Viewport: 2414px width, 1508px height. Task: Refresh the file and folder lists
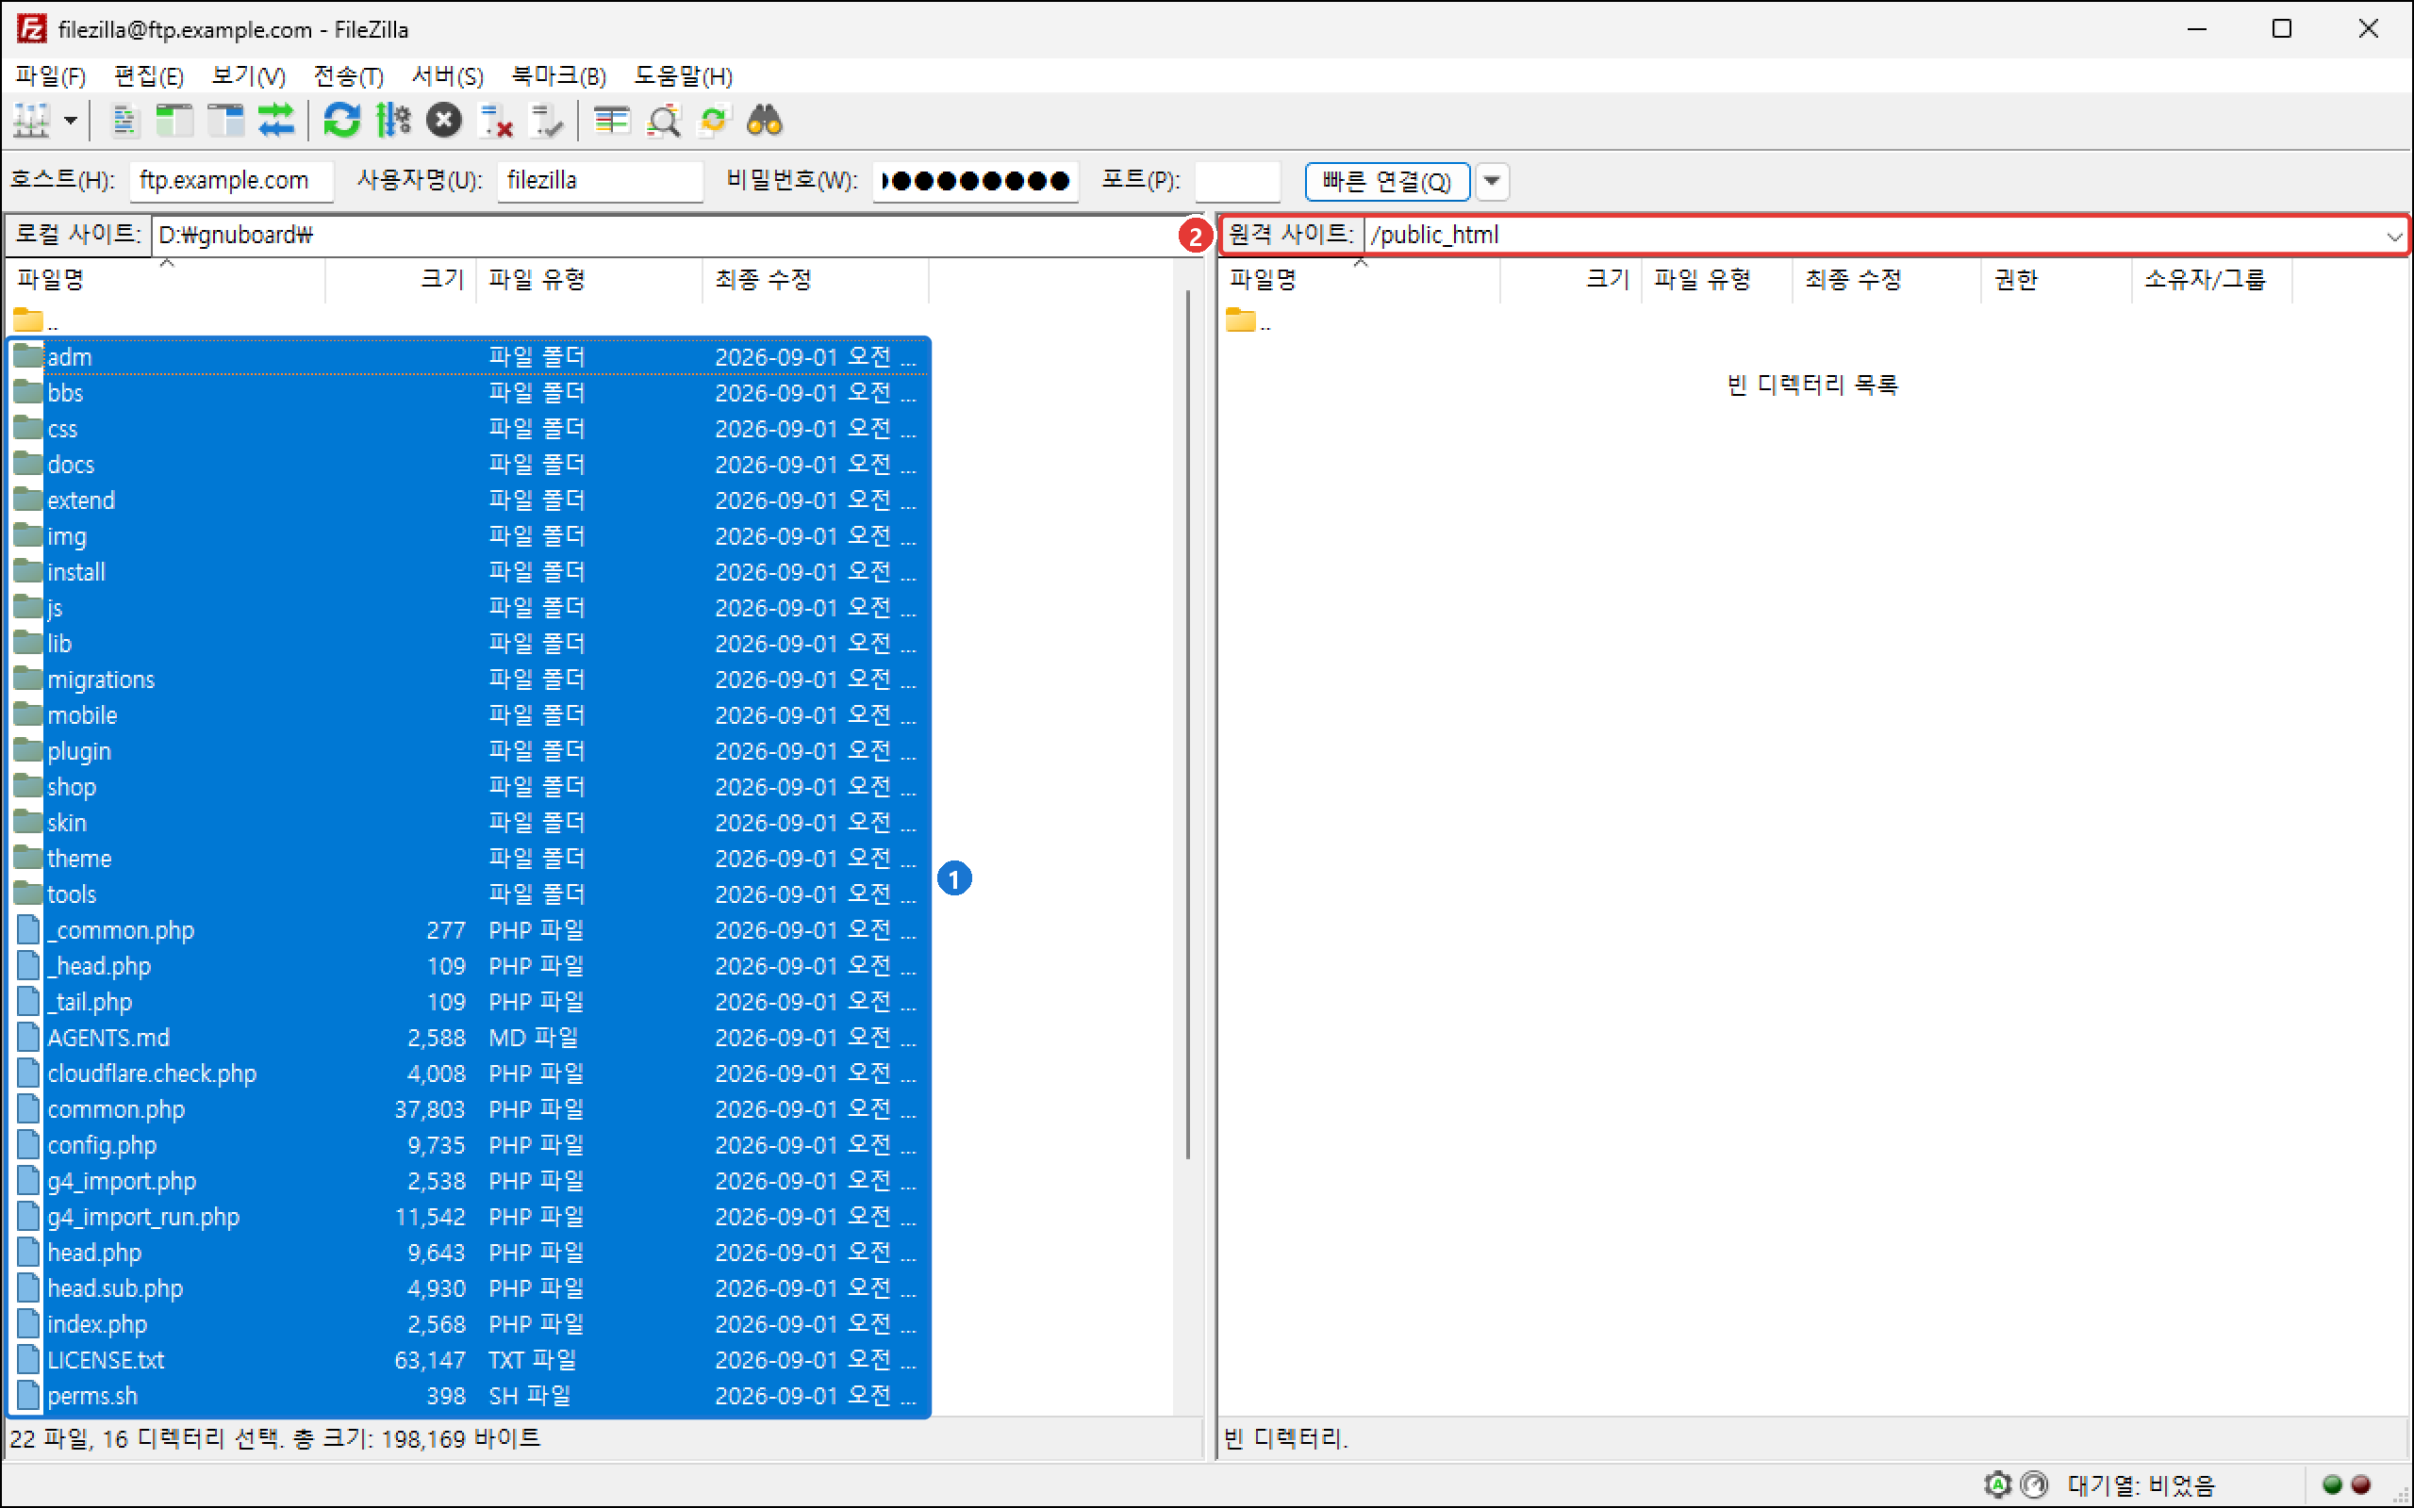coord(341,122)
